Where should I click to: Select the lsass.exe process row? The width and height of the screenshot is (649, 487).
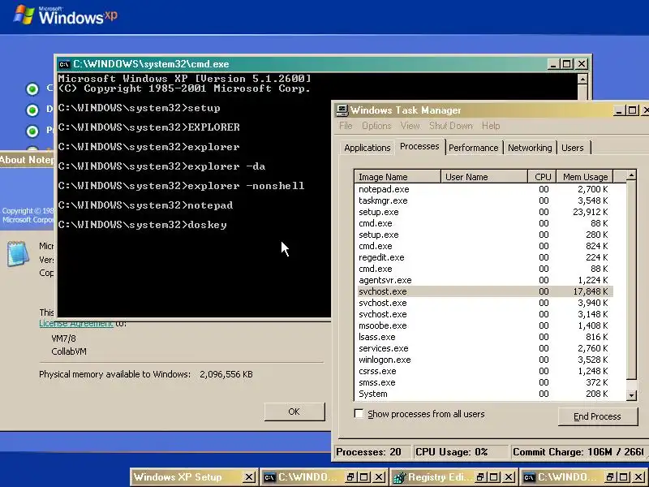coord(484,337)
